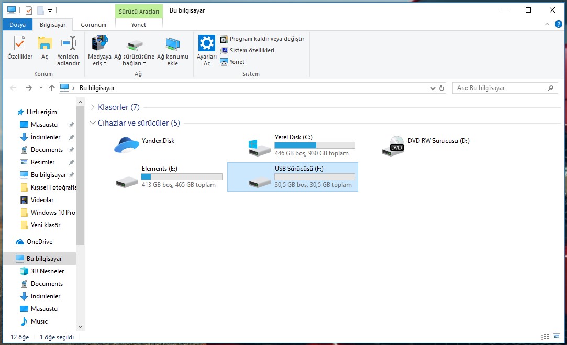Select Yerel Disk (C:) drive
The image size is (567, 345).
pyautogui.click(x=292, y=144)
